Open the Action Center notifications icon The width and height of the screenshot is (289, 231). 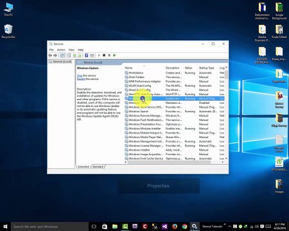[262, 227]
